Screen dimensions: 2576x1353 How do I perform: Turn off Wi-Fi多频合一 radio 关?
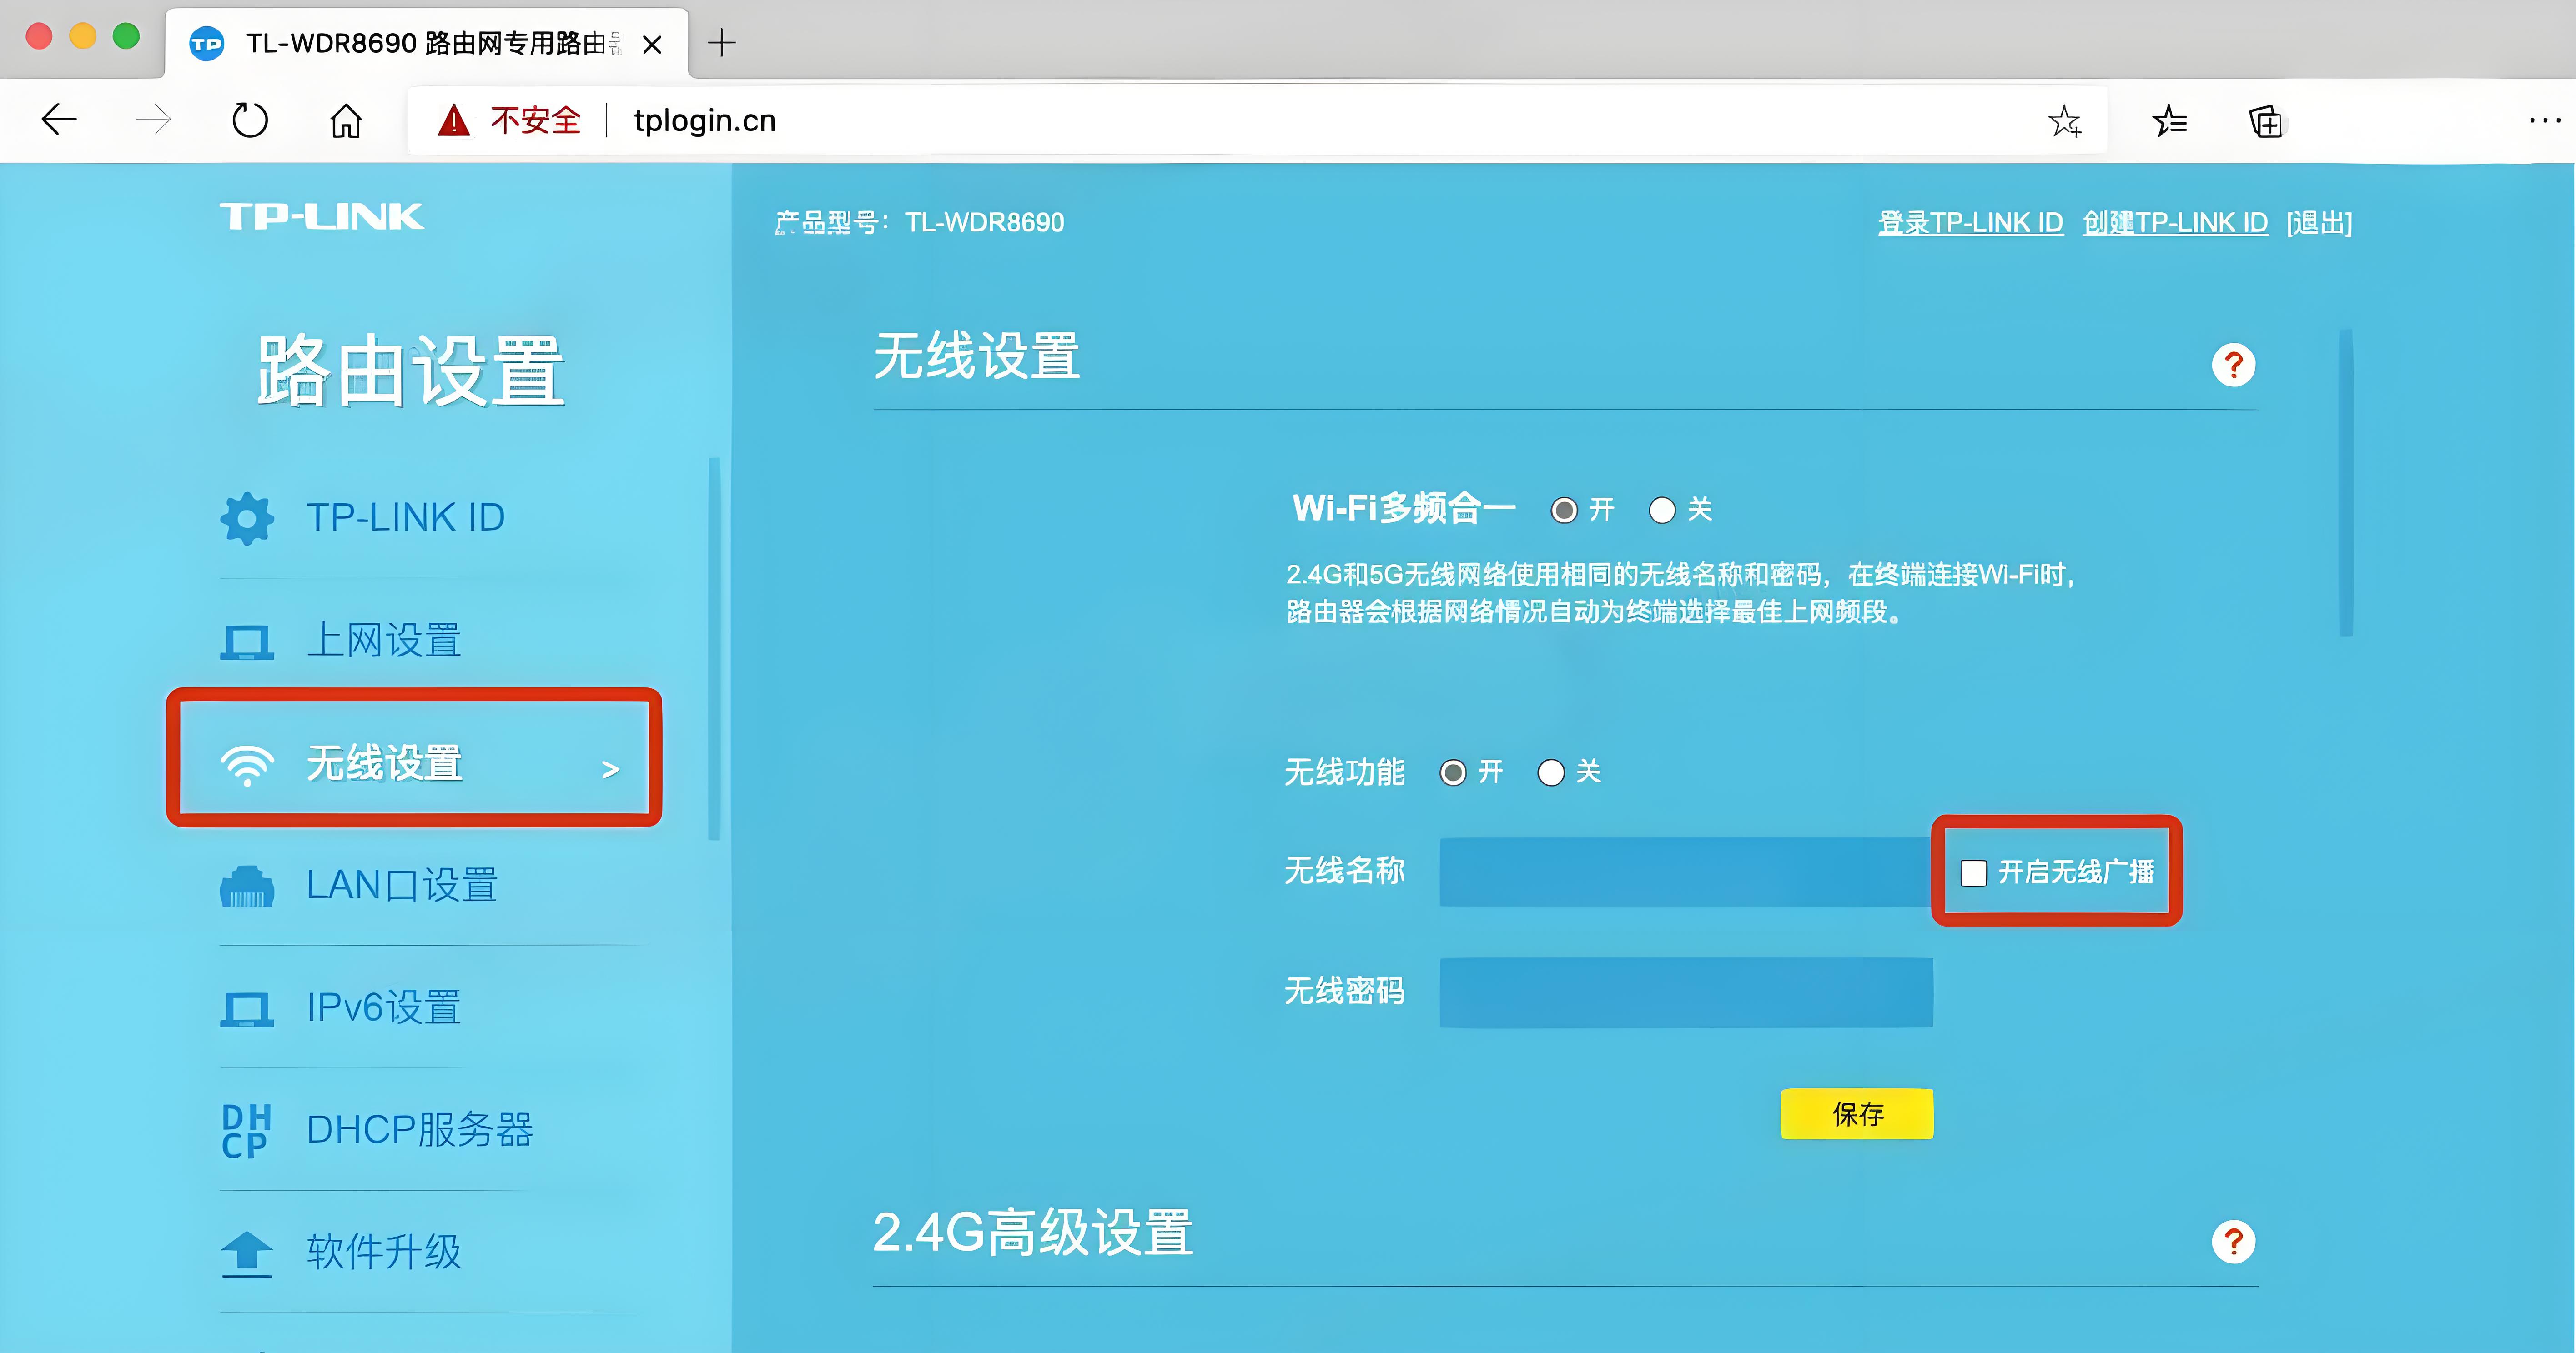click(1662, 510)
